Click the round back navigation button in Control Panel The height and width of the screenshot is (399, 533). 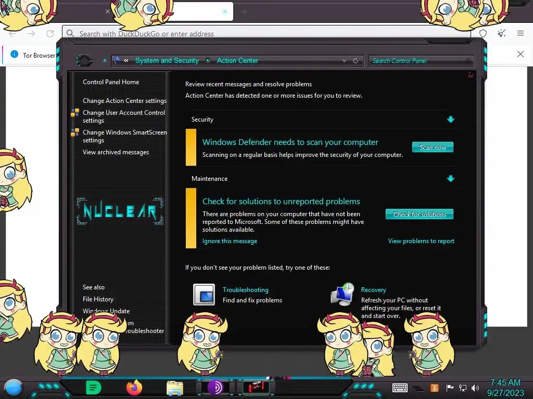[84, 61]
